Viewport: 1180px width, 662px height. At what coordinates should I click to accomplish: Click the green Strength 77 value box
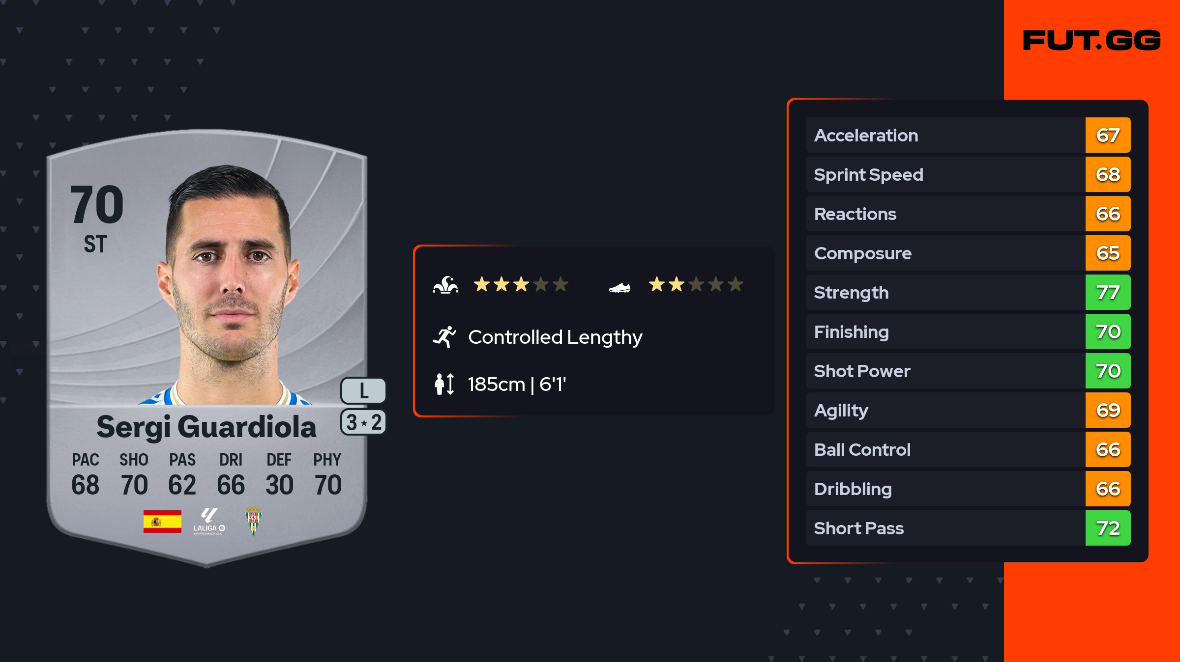coord(1108,293)
